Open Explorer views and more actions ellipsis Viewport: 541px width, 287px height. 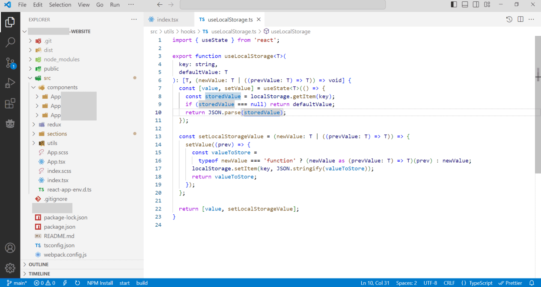coord(134,19)
